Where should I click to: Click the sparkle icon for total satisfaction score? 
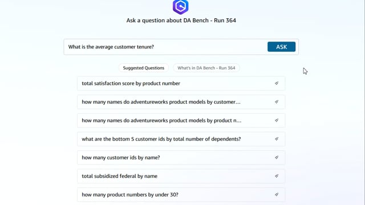coord(277,83)
